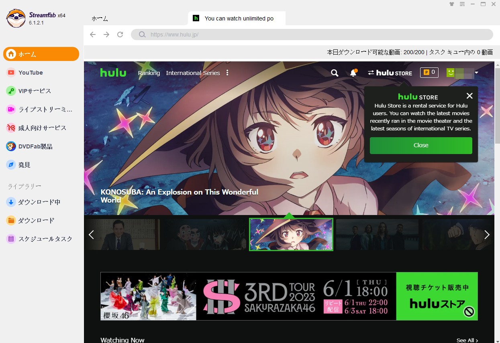Go forward with the browser forward arrow
Screen dimensions: 500x343
[x=106, y=35]
